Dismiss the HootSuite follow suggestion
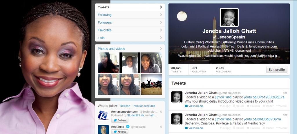 tap(161, 127)
